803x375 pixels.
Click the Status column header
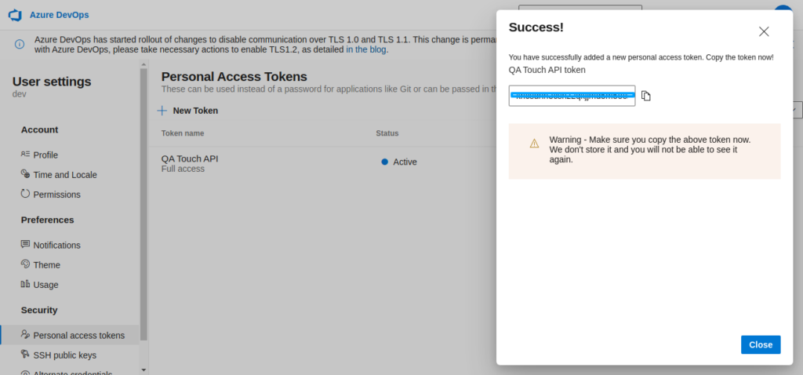[x=387, y=133]
